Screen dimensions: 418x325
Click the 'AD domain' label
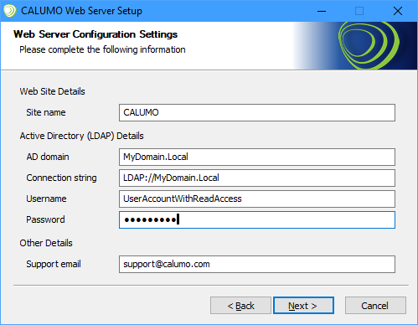[x=48, y=157]
